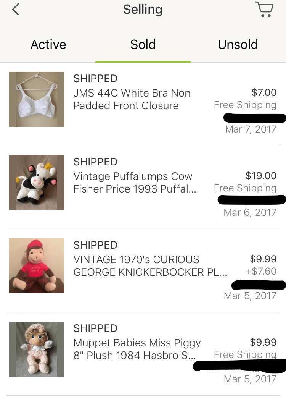286x398 pixels.
Task: Tap the Mar 6, 2017 sale date
Action: (250, 212)
